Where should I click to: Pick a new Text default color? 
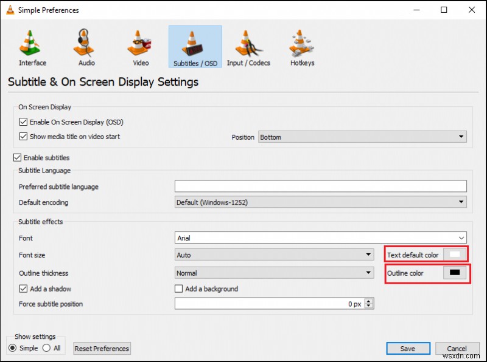[453, 254]
